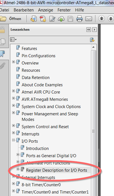Expand Ports as General Digital I/O
114x196 pixels.
(x=18, y=155)
